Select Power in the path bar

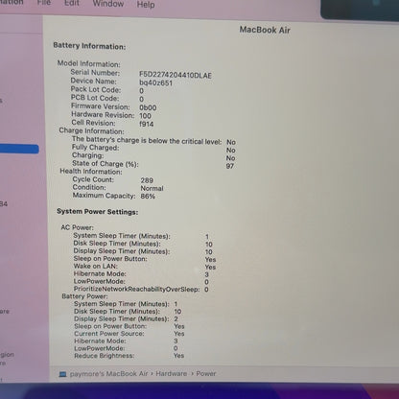pos(206,373)
